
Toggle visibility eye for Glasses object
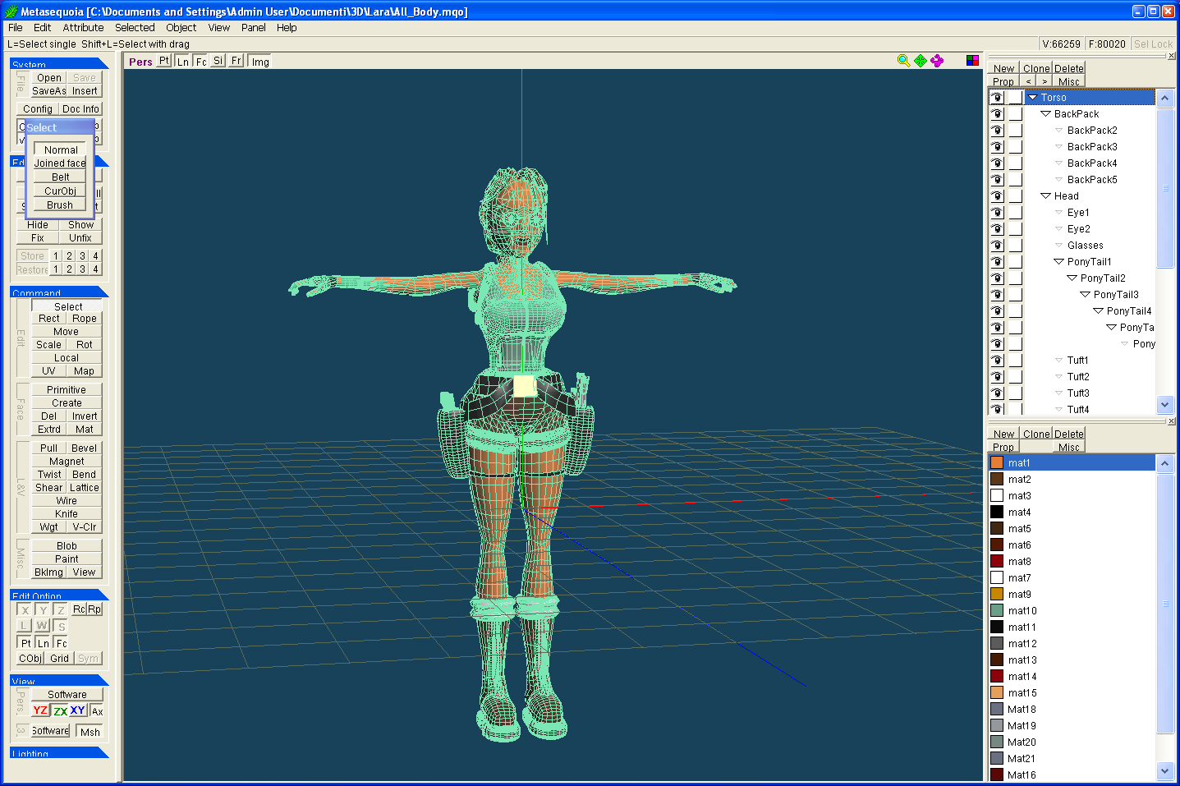tap(997, 245)
